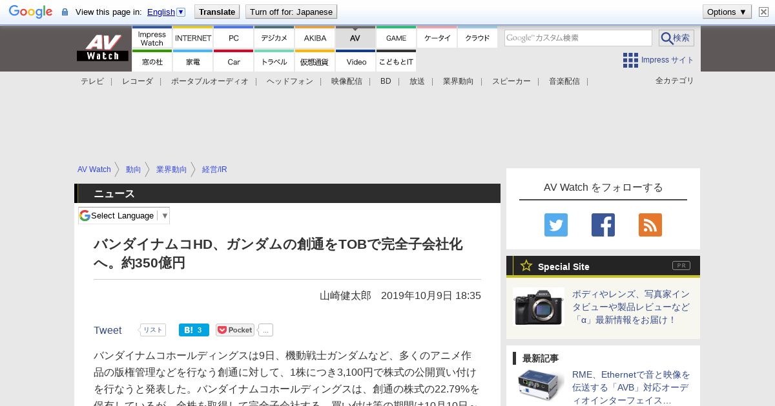
Task: Expand the Select Language dropdown
Action: click(124, 216)
